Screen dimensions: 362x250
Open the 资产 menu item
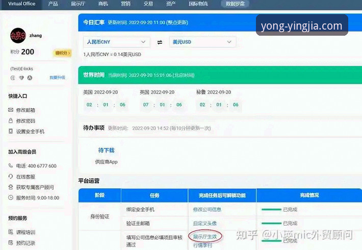pos(171,4)
